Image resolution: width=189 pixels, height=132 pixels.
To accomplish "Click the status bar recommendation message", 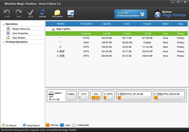I will tap(39, 130).
